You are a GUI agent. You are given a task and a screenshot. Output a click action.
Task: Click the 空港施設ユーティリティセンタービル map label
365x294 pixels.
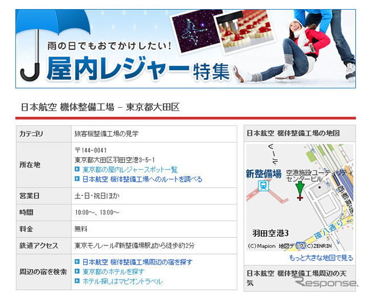tap(319, 175)
